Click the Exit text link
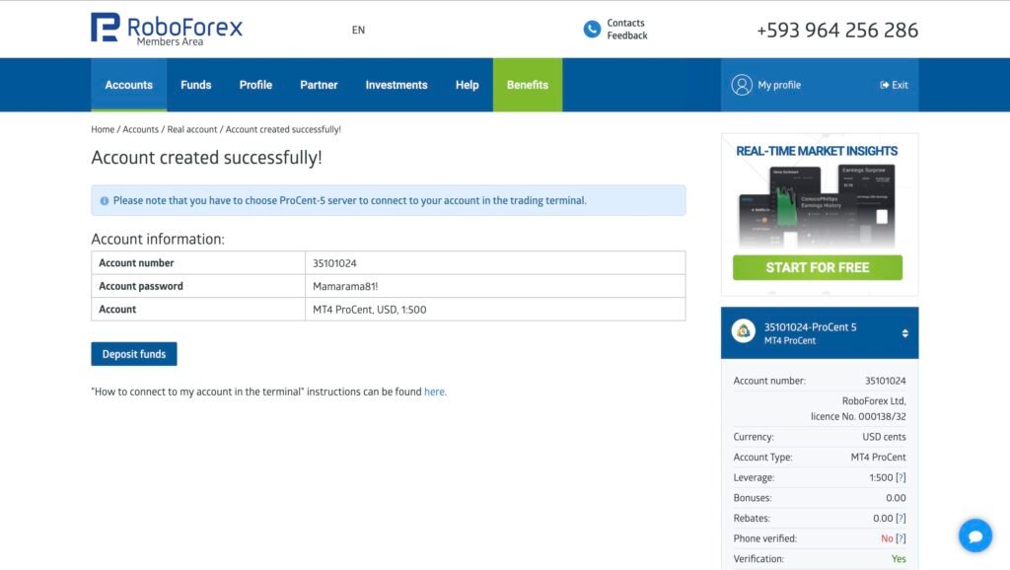The width and height of the screenshot is (1010, 570). click(900, 85)
